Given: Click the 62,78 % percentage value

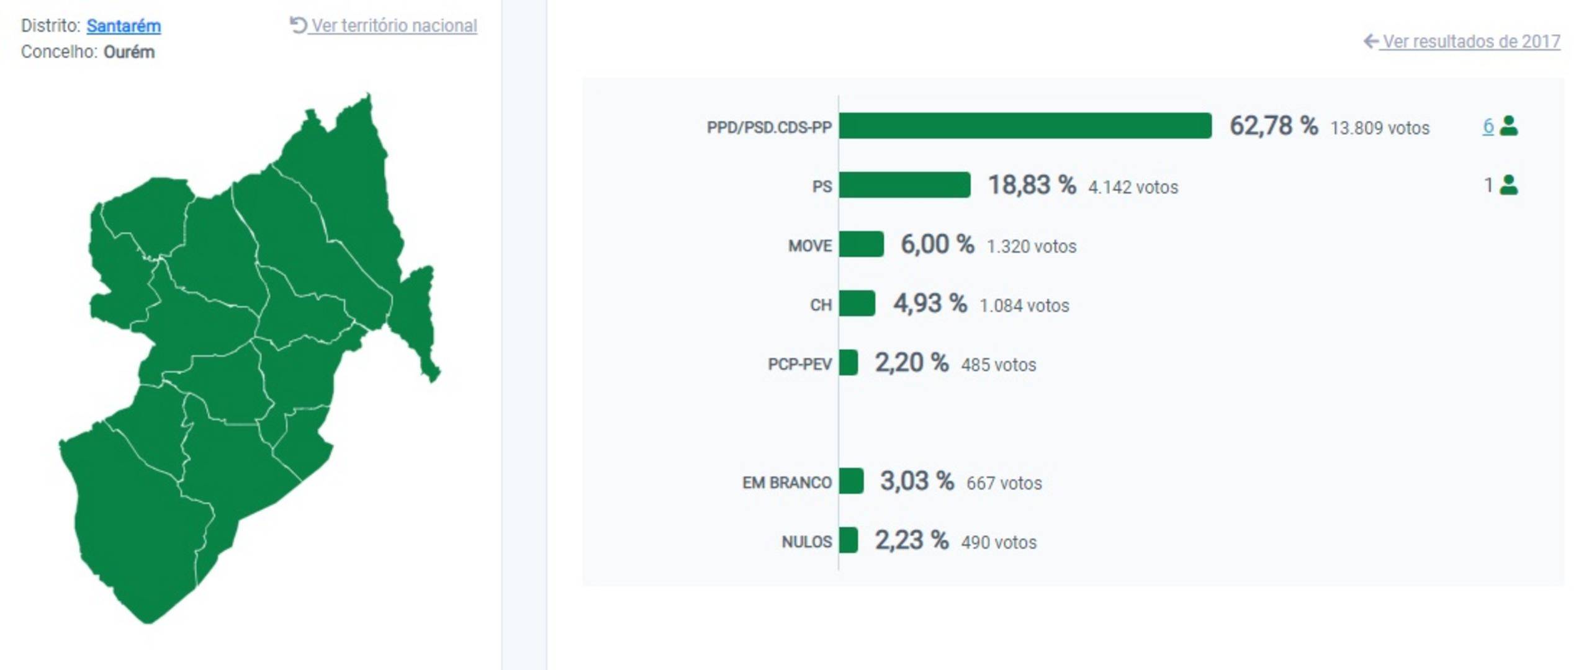Looking at the screenshot, I should (1274, 126).
